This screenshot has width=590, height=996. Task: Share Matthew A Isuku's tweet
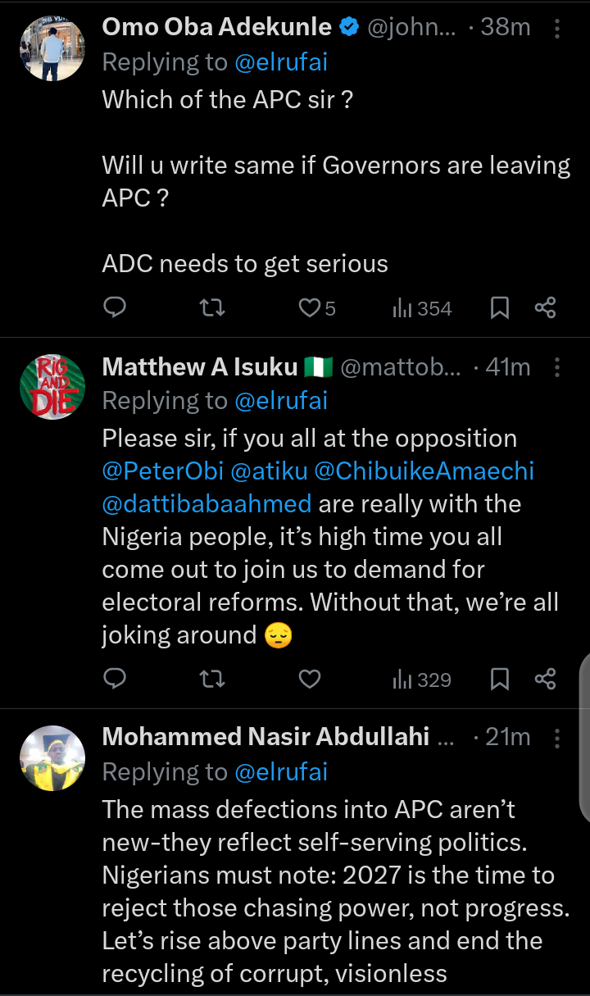click(545, 679)
